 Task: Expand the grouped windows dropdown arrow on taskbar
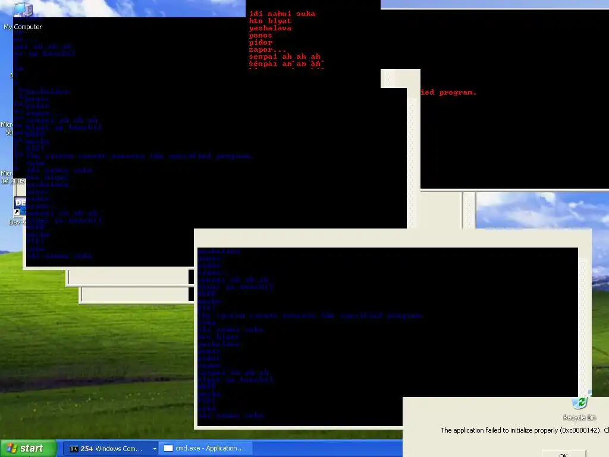155,449
